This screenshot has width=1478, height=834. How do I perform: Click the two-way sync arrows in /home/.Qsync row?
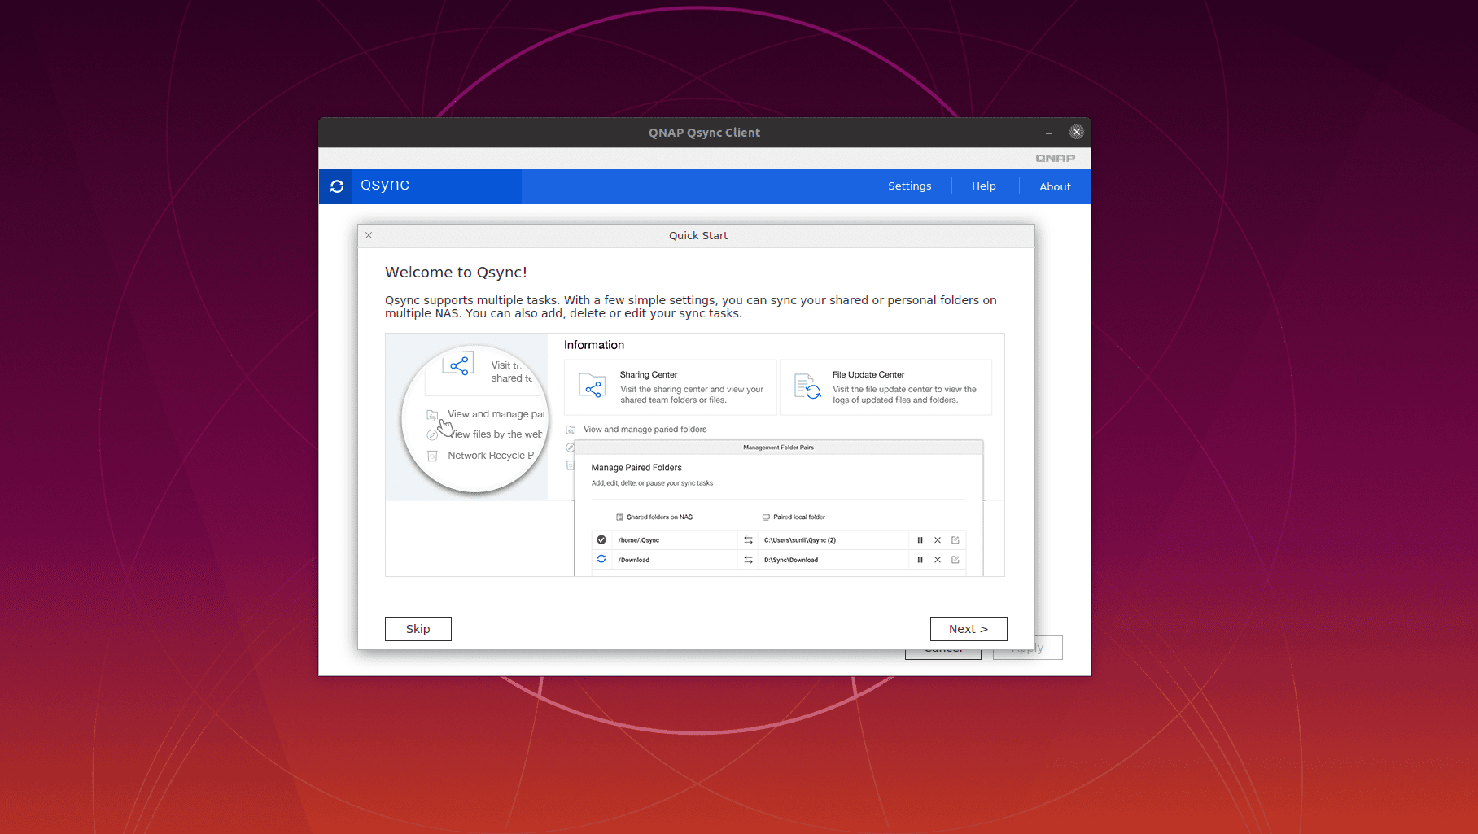tap(748, 540)
